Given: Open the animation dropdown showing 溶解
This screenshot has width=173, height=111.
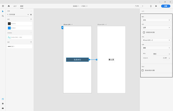Looking at the screenshot, I should pos(156,48).
